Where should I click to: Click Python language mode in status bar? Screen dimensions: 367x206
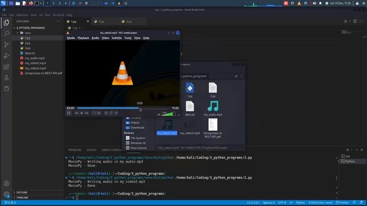point(300,203)
